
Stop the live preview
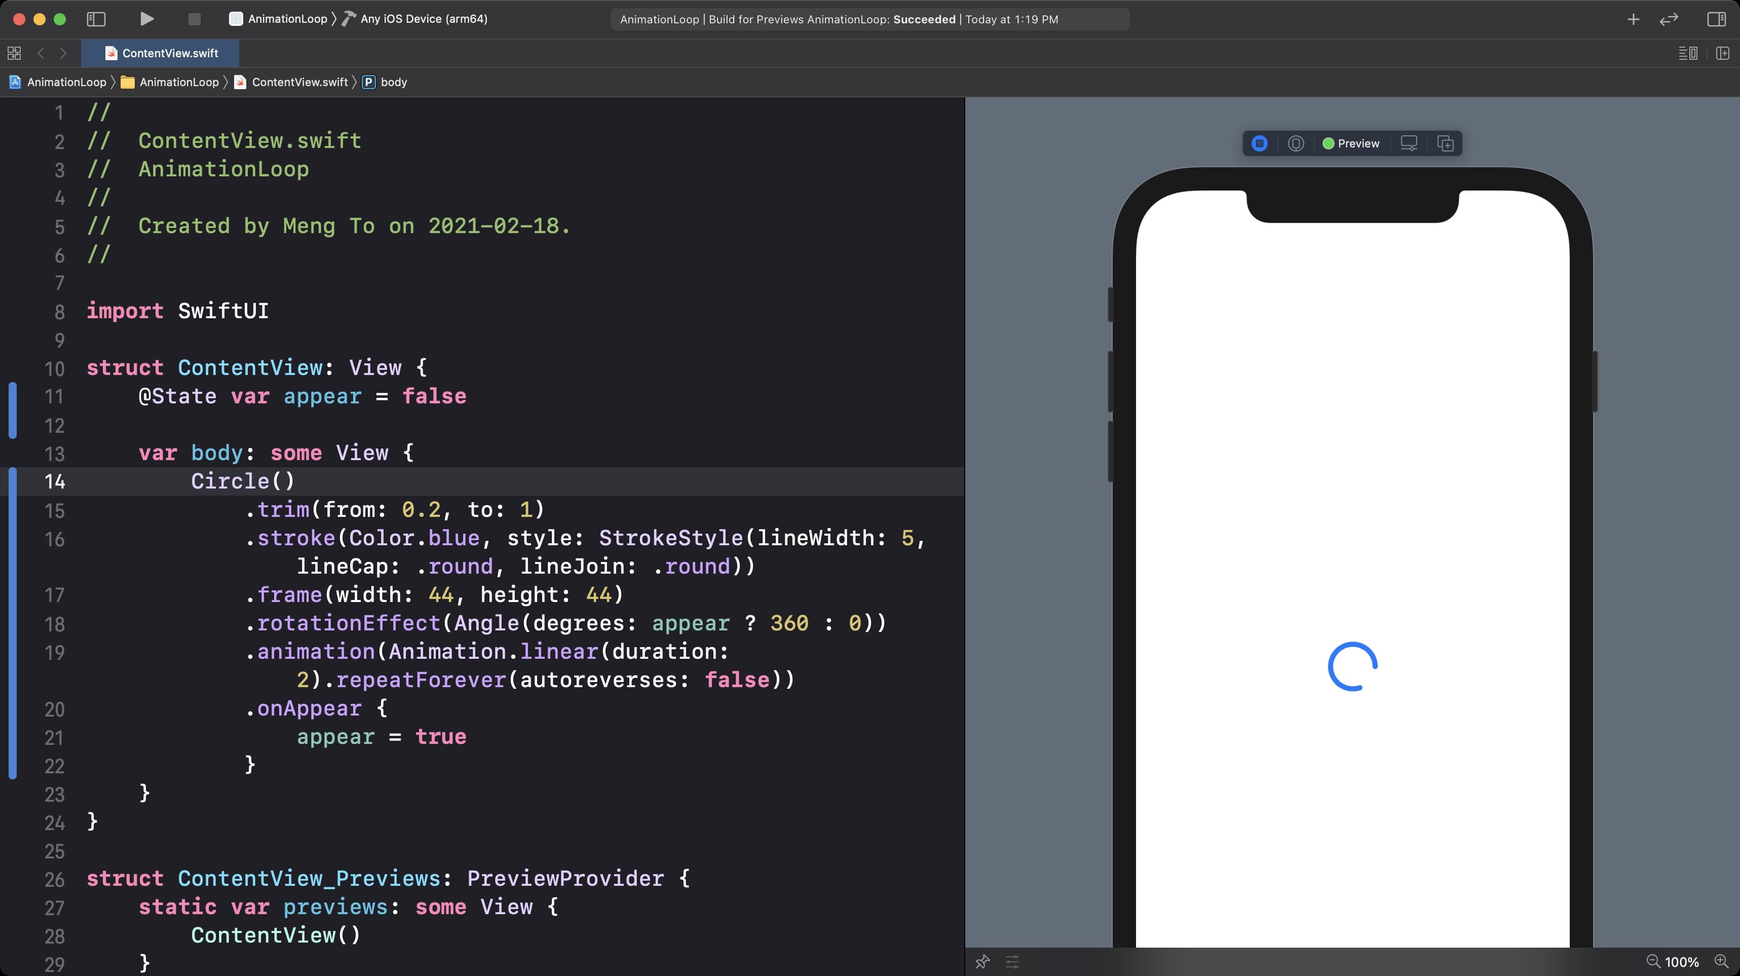coord(1259,143)
